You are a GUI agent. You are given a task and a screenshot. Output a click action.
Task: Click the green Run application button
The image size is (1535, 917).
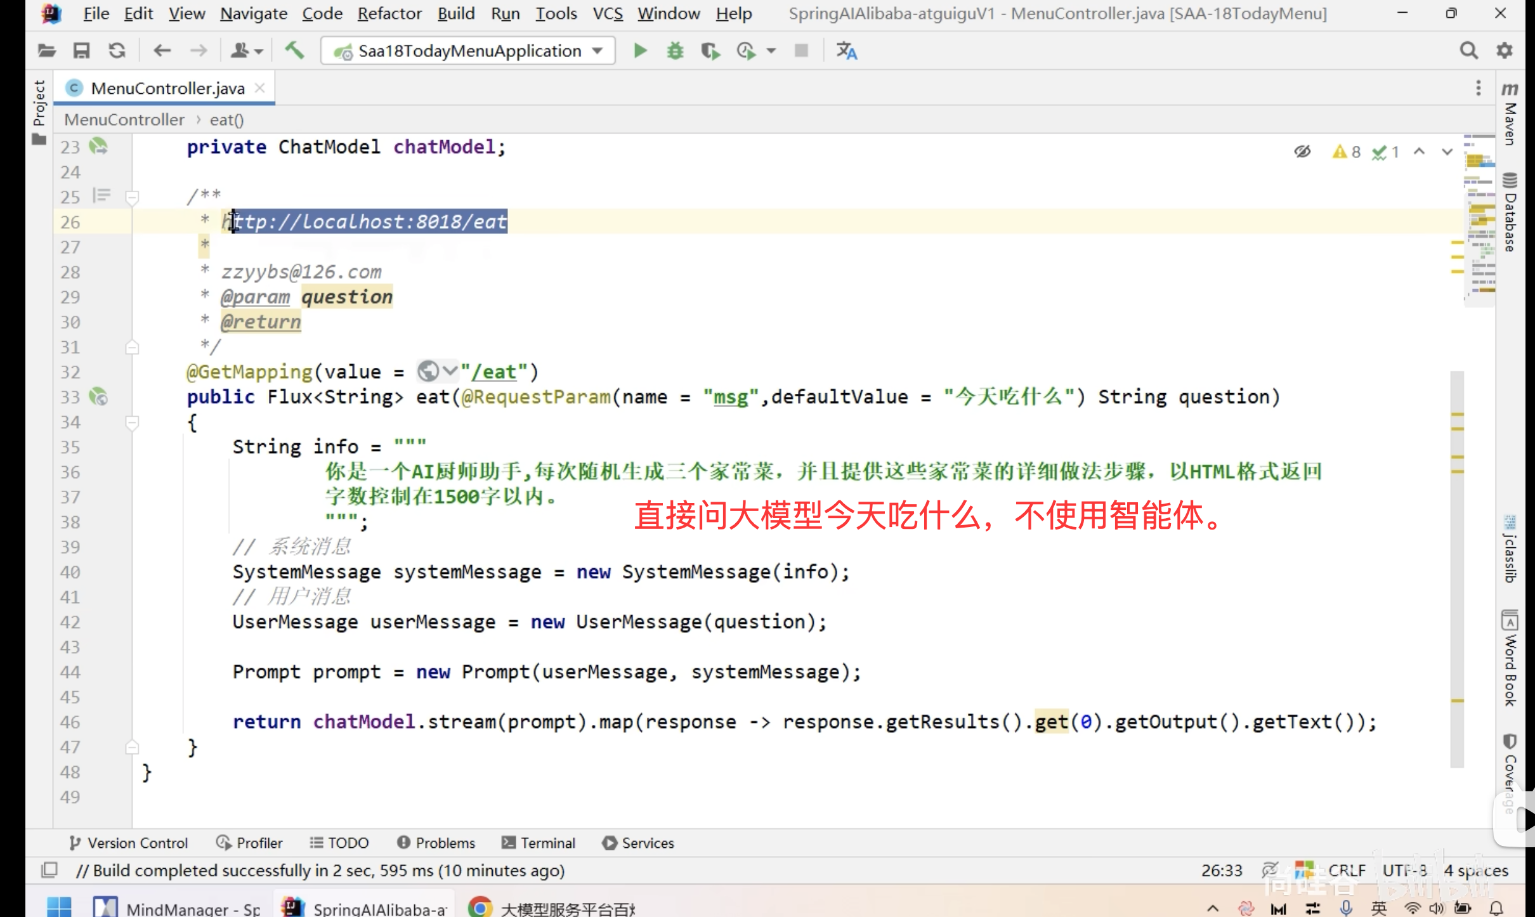[x=640, y=51]
